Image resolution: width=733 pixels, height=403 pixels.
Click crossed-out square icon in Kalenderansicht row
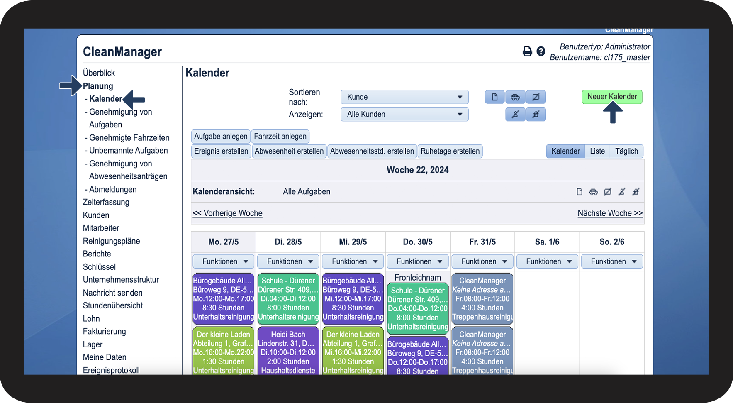click(608, 192)
